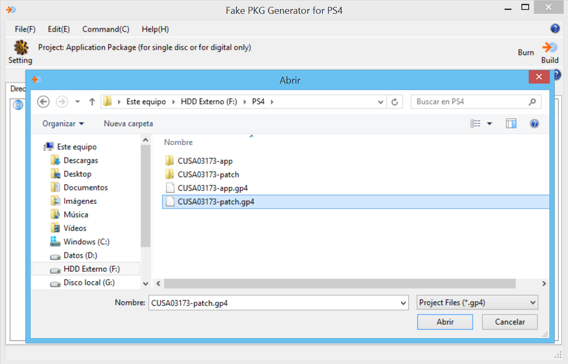Select 'Datos (D:)' drive

point(80,256)
